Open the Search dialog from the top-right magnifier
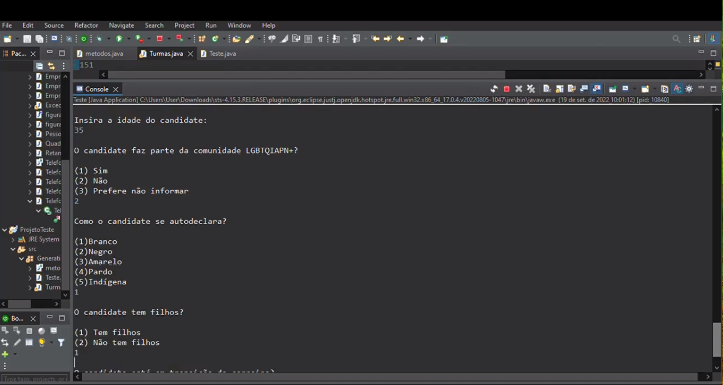Screen dimensions: 723x385 coord(676,38)
